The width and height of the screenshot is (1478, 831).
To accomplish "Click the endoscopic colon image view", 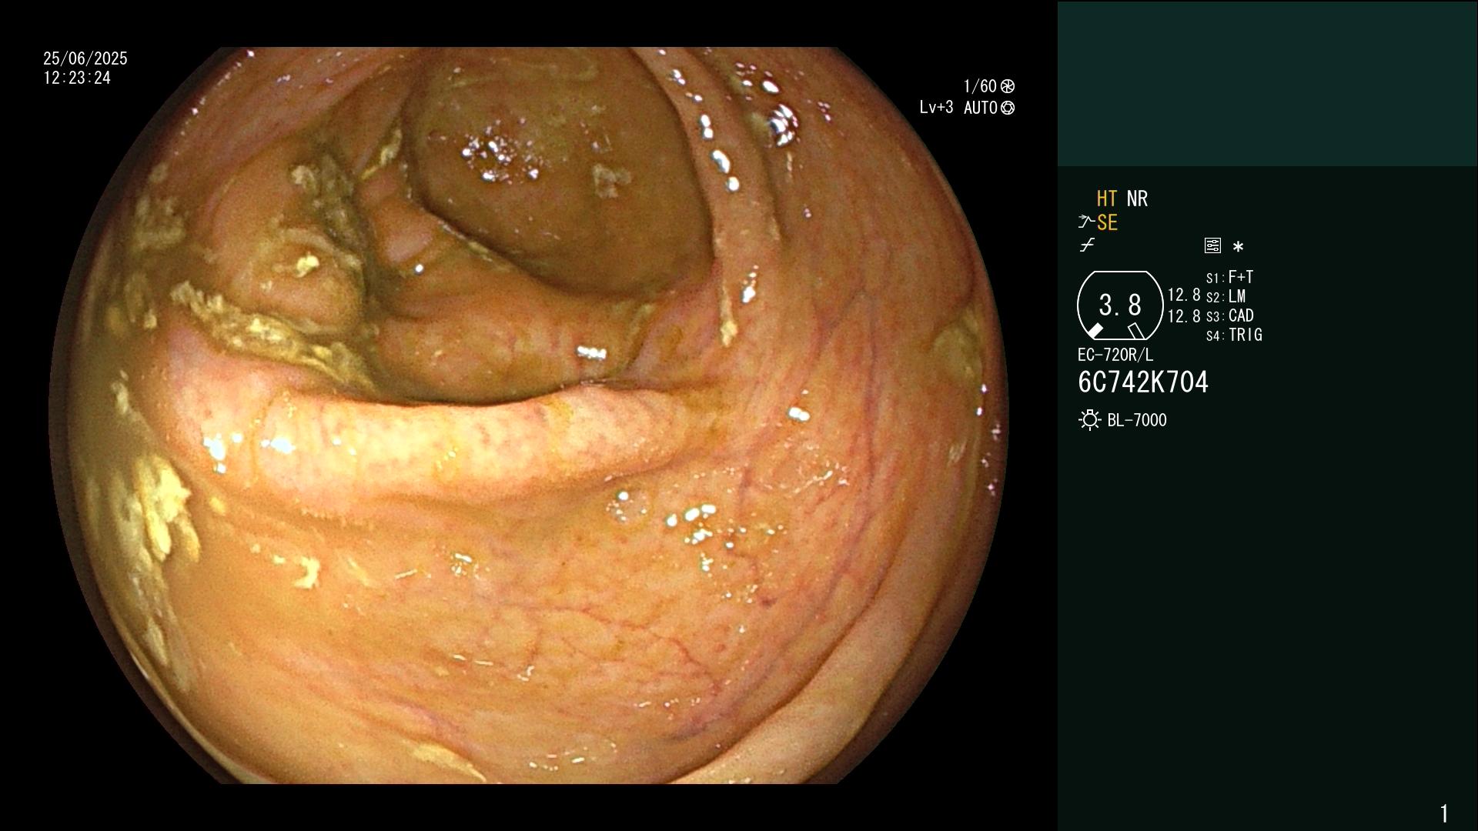I will point(528,415).
